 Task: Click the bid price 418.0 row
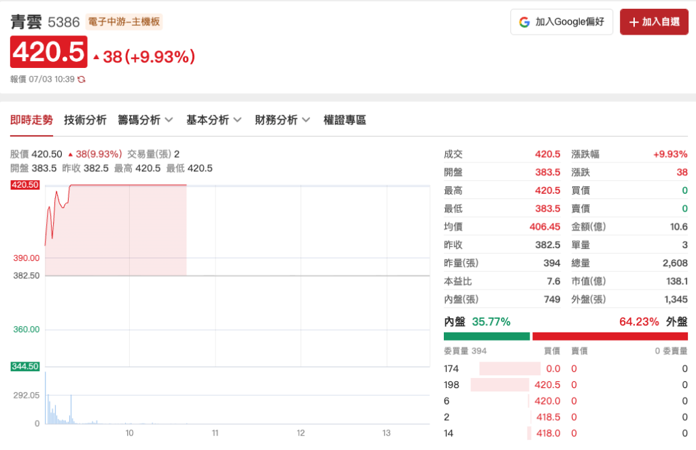click(x=549, y=433)
